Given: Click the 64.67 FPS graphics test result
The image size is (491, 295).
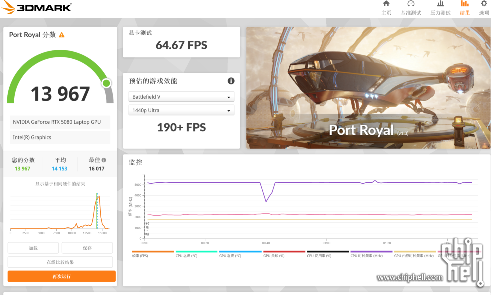Looking at the screenshot, I should 181,45.
